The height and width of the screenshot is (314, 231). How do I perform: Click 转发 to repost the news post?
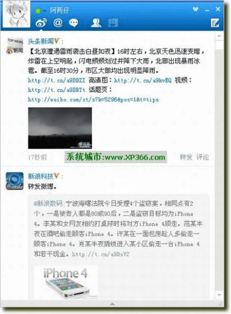tap(186, 157)
